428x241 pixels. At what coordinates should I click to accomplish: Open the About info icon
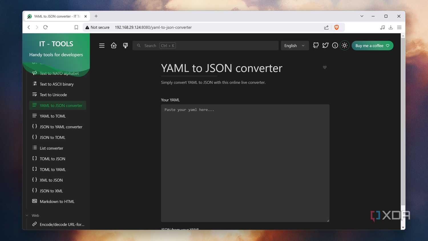coord(335,45)
